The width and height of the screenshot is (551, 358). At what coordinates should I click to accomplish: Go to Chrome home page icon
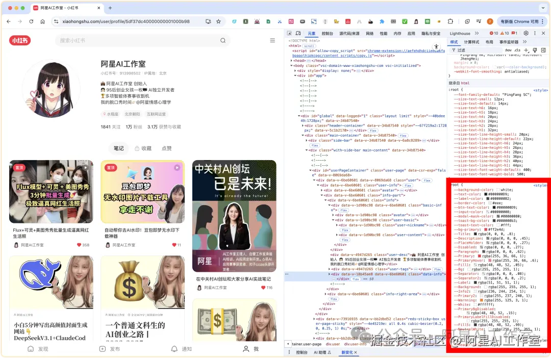coord(42,21)
